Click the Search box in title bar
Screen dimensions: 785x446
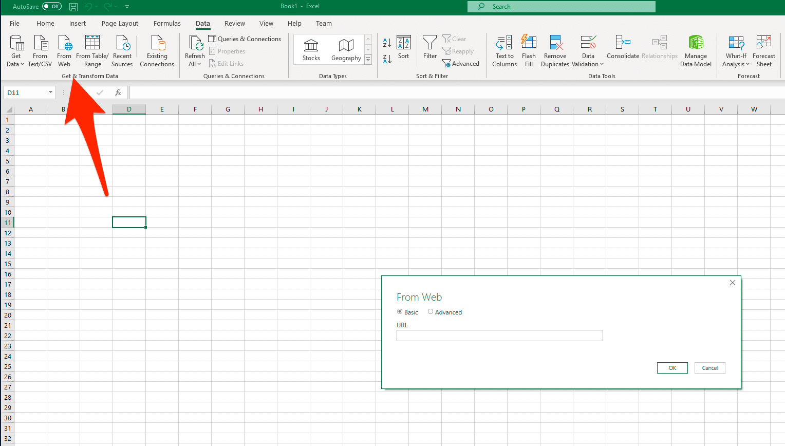[x=562, y=7]
